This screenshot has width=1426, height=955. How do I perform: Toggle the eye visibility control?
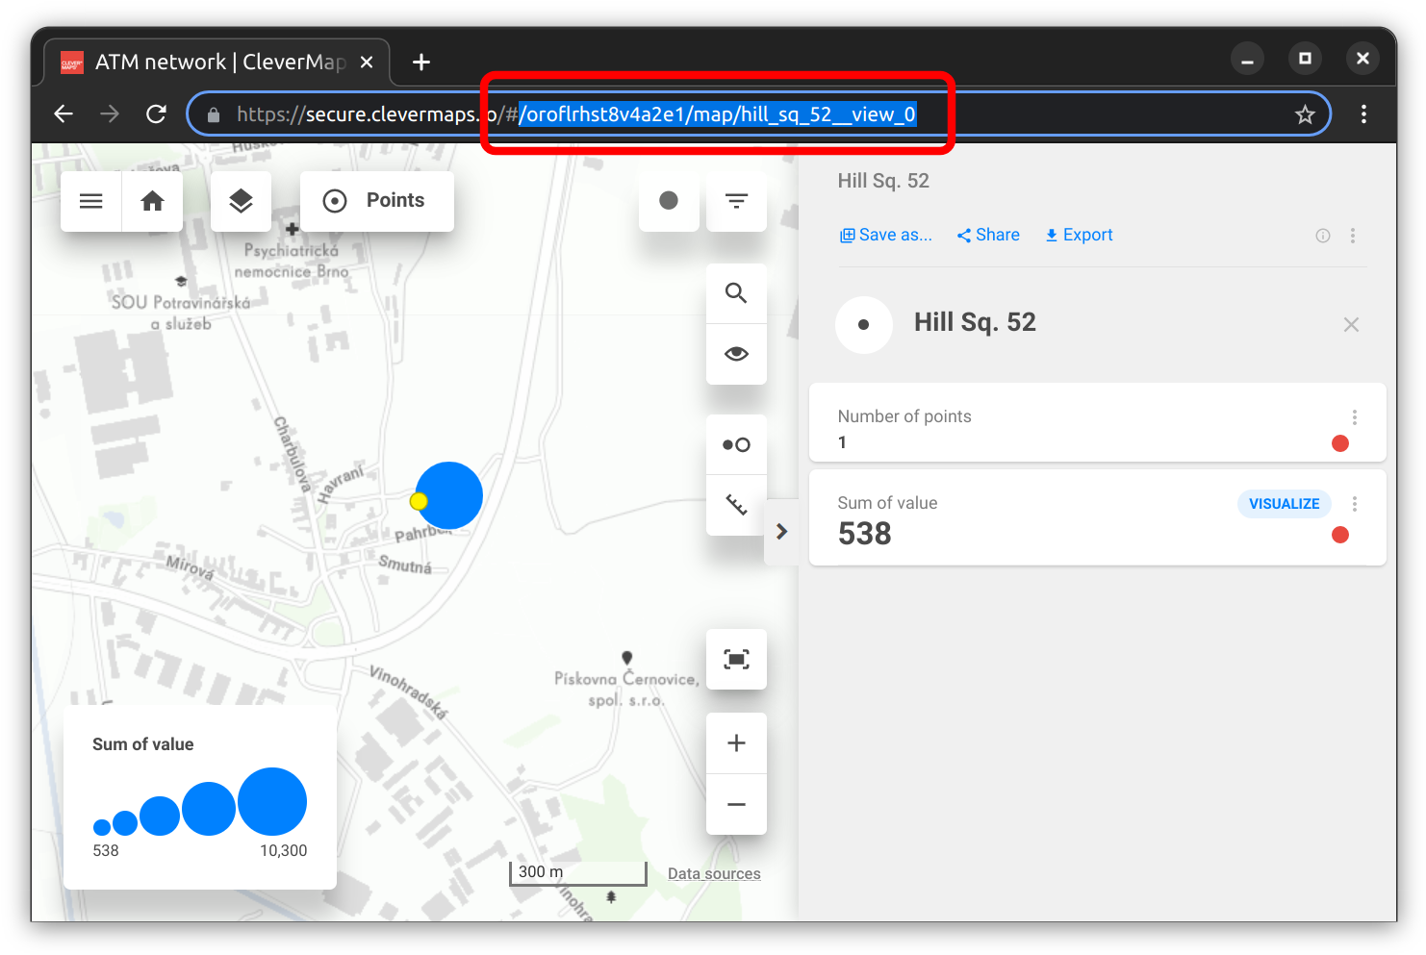[736, 354]
